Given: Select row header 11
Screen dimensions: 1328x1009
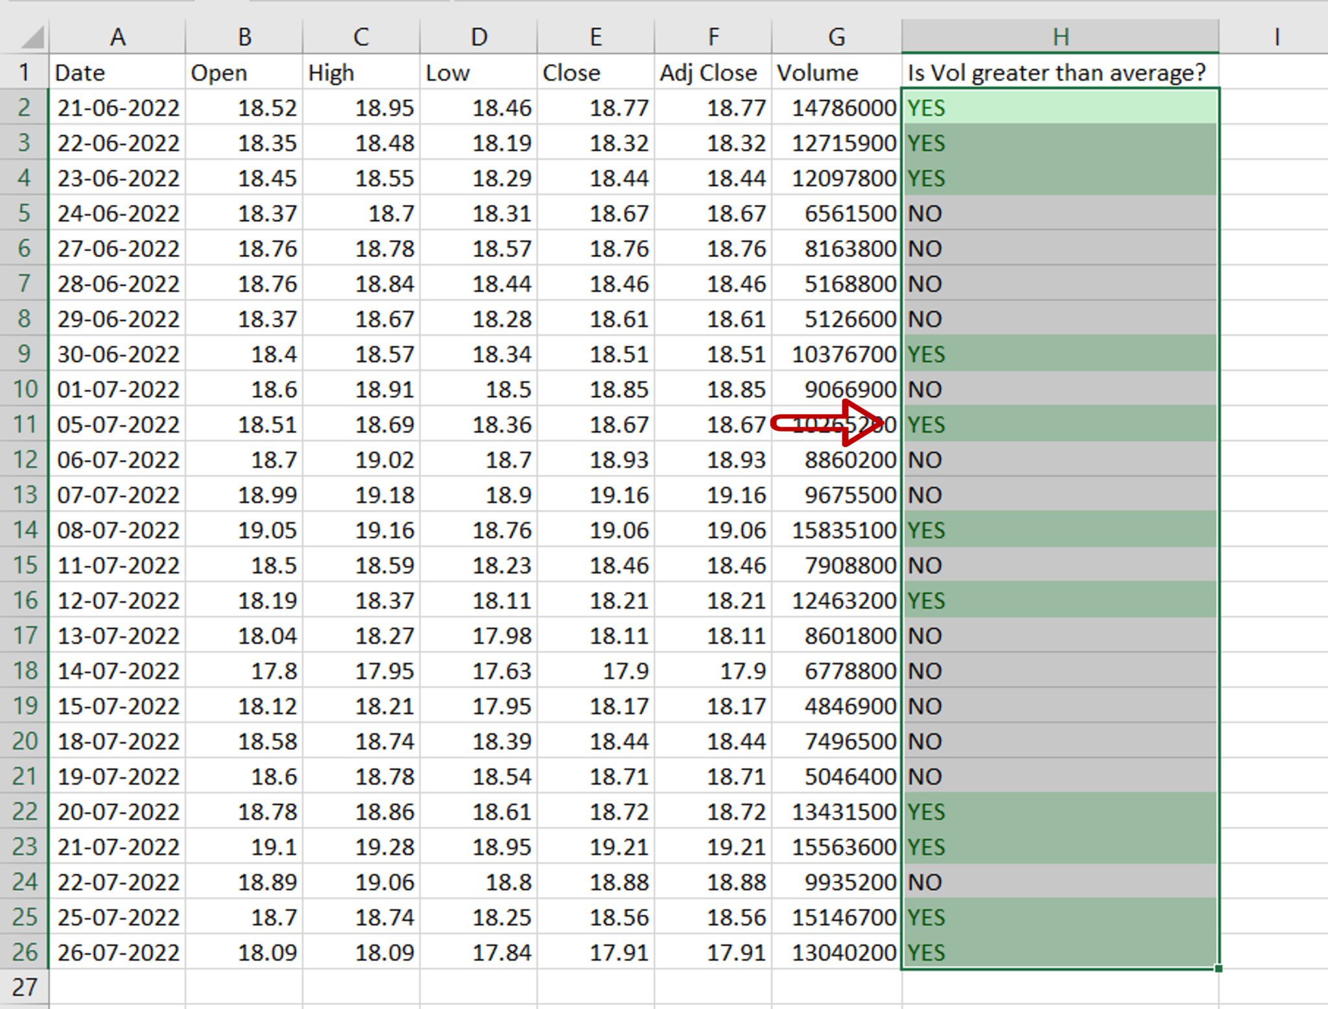Looking at the screenshot, I should click(25, 423).
